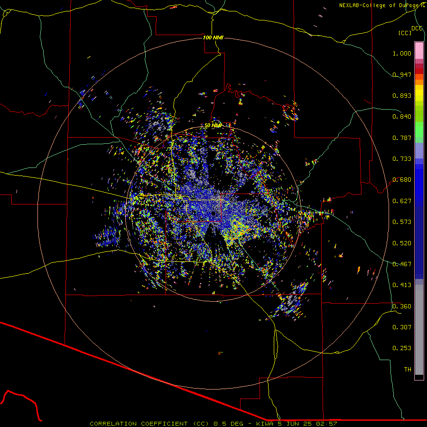Click the 1.000 legend value
This screenshot has height=427, width=427.
402,53
